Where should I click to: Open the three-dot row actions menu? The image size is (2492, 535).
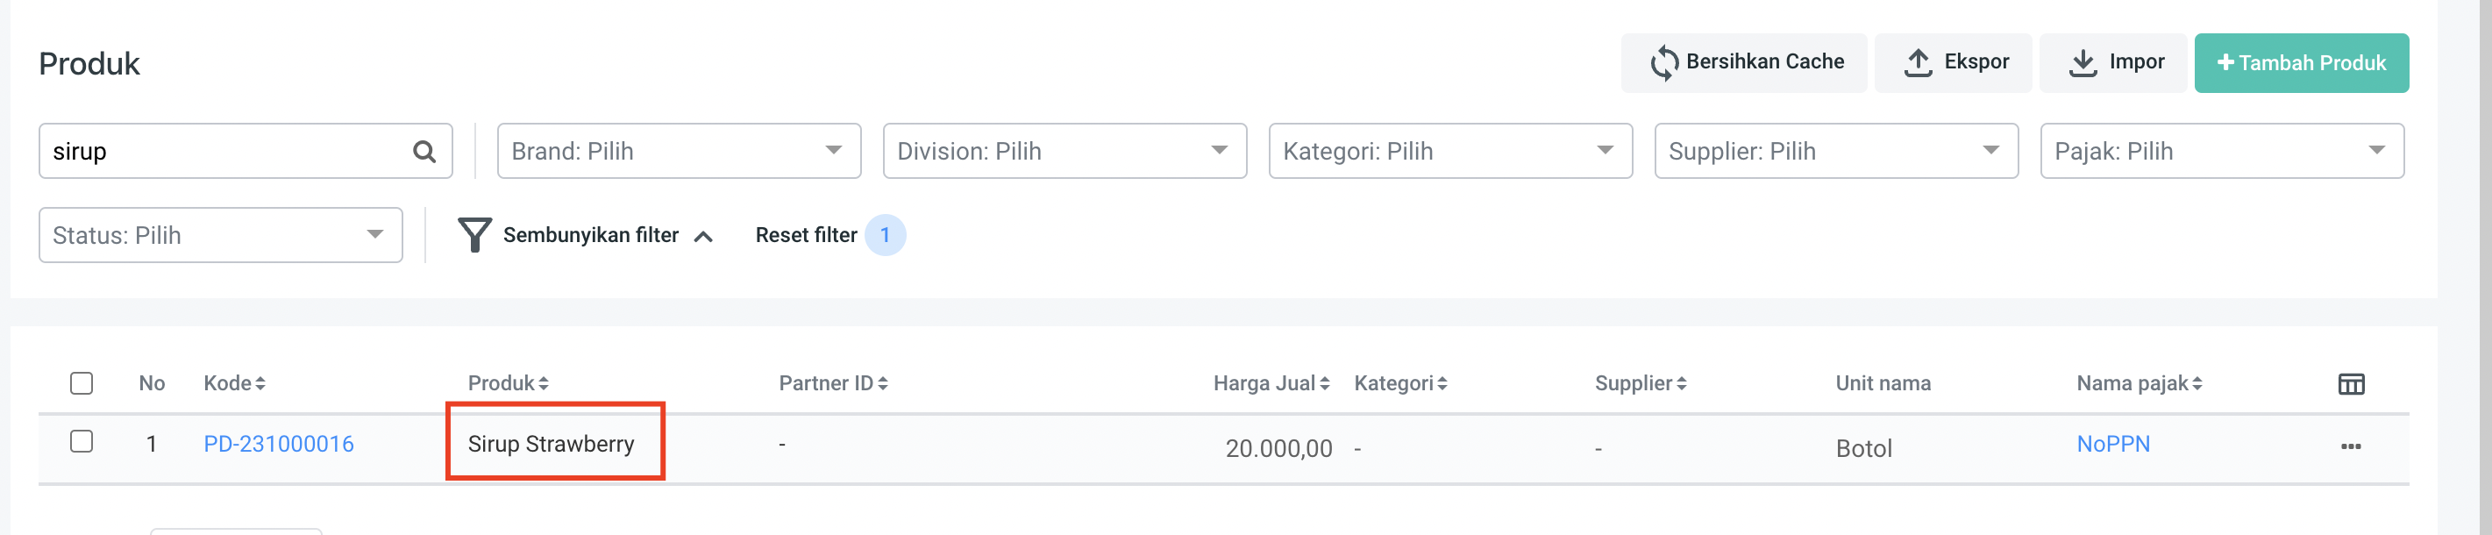2351,446
